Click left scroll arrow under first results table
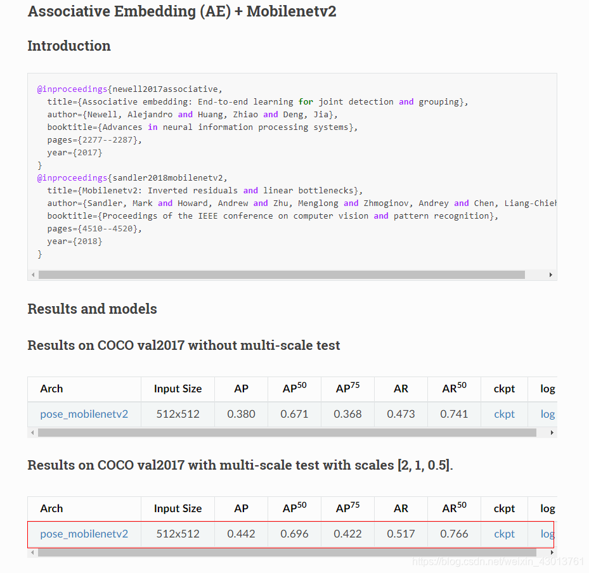The image size is (589, 573). [x=33, y=432]
